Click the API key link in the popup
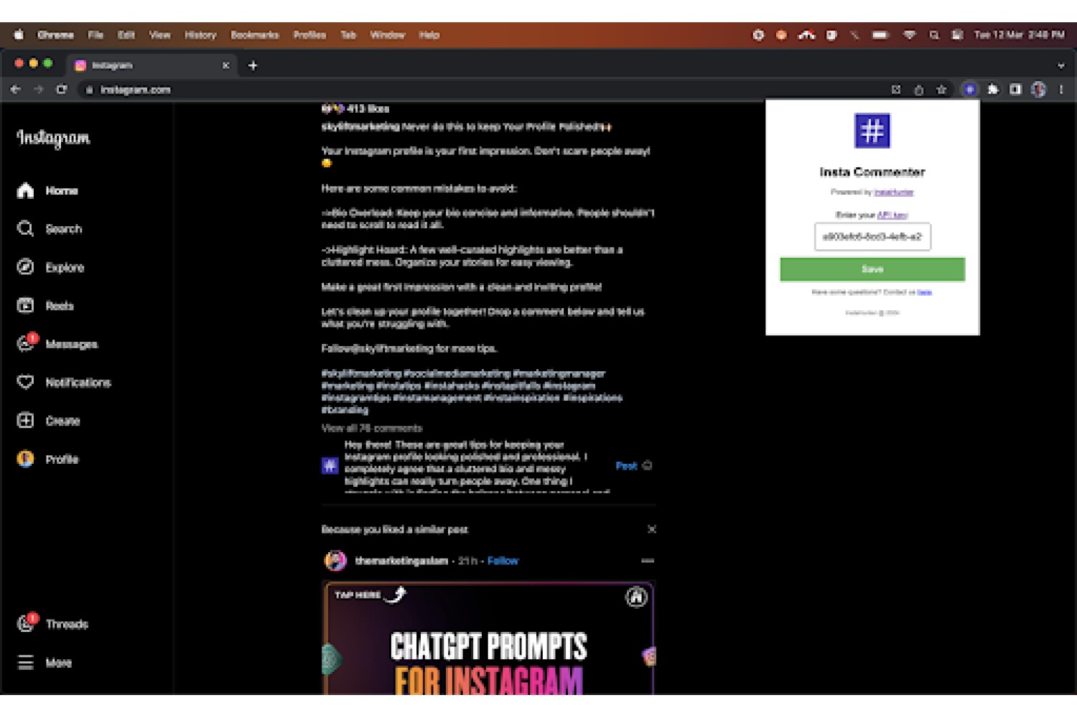The height and width of the screenshot is (718, 1077). (x=892, y=215)
